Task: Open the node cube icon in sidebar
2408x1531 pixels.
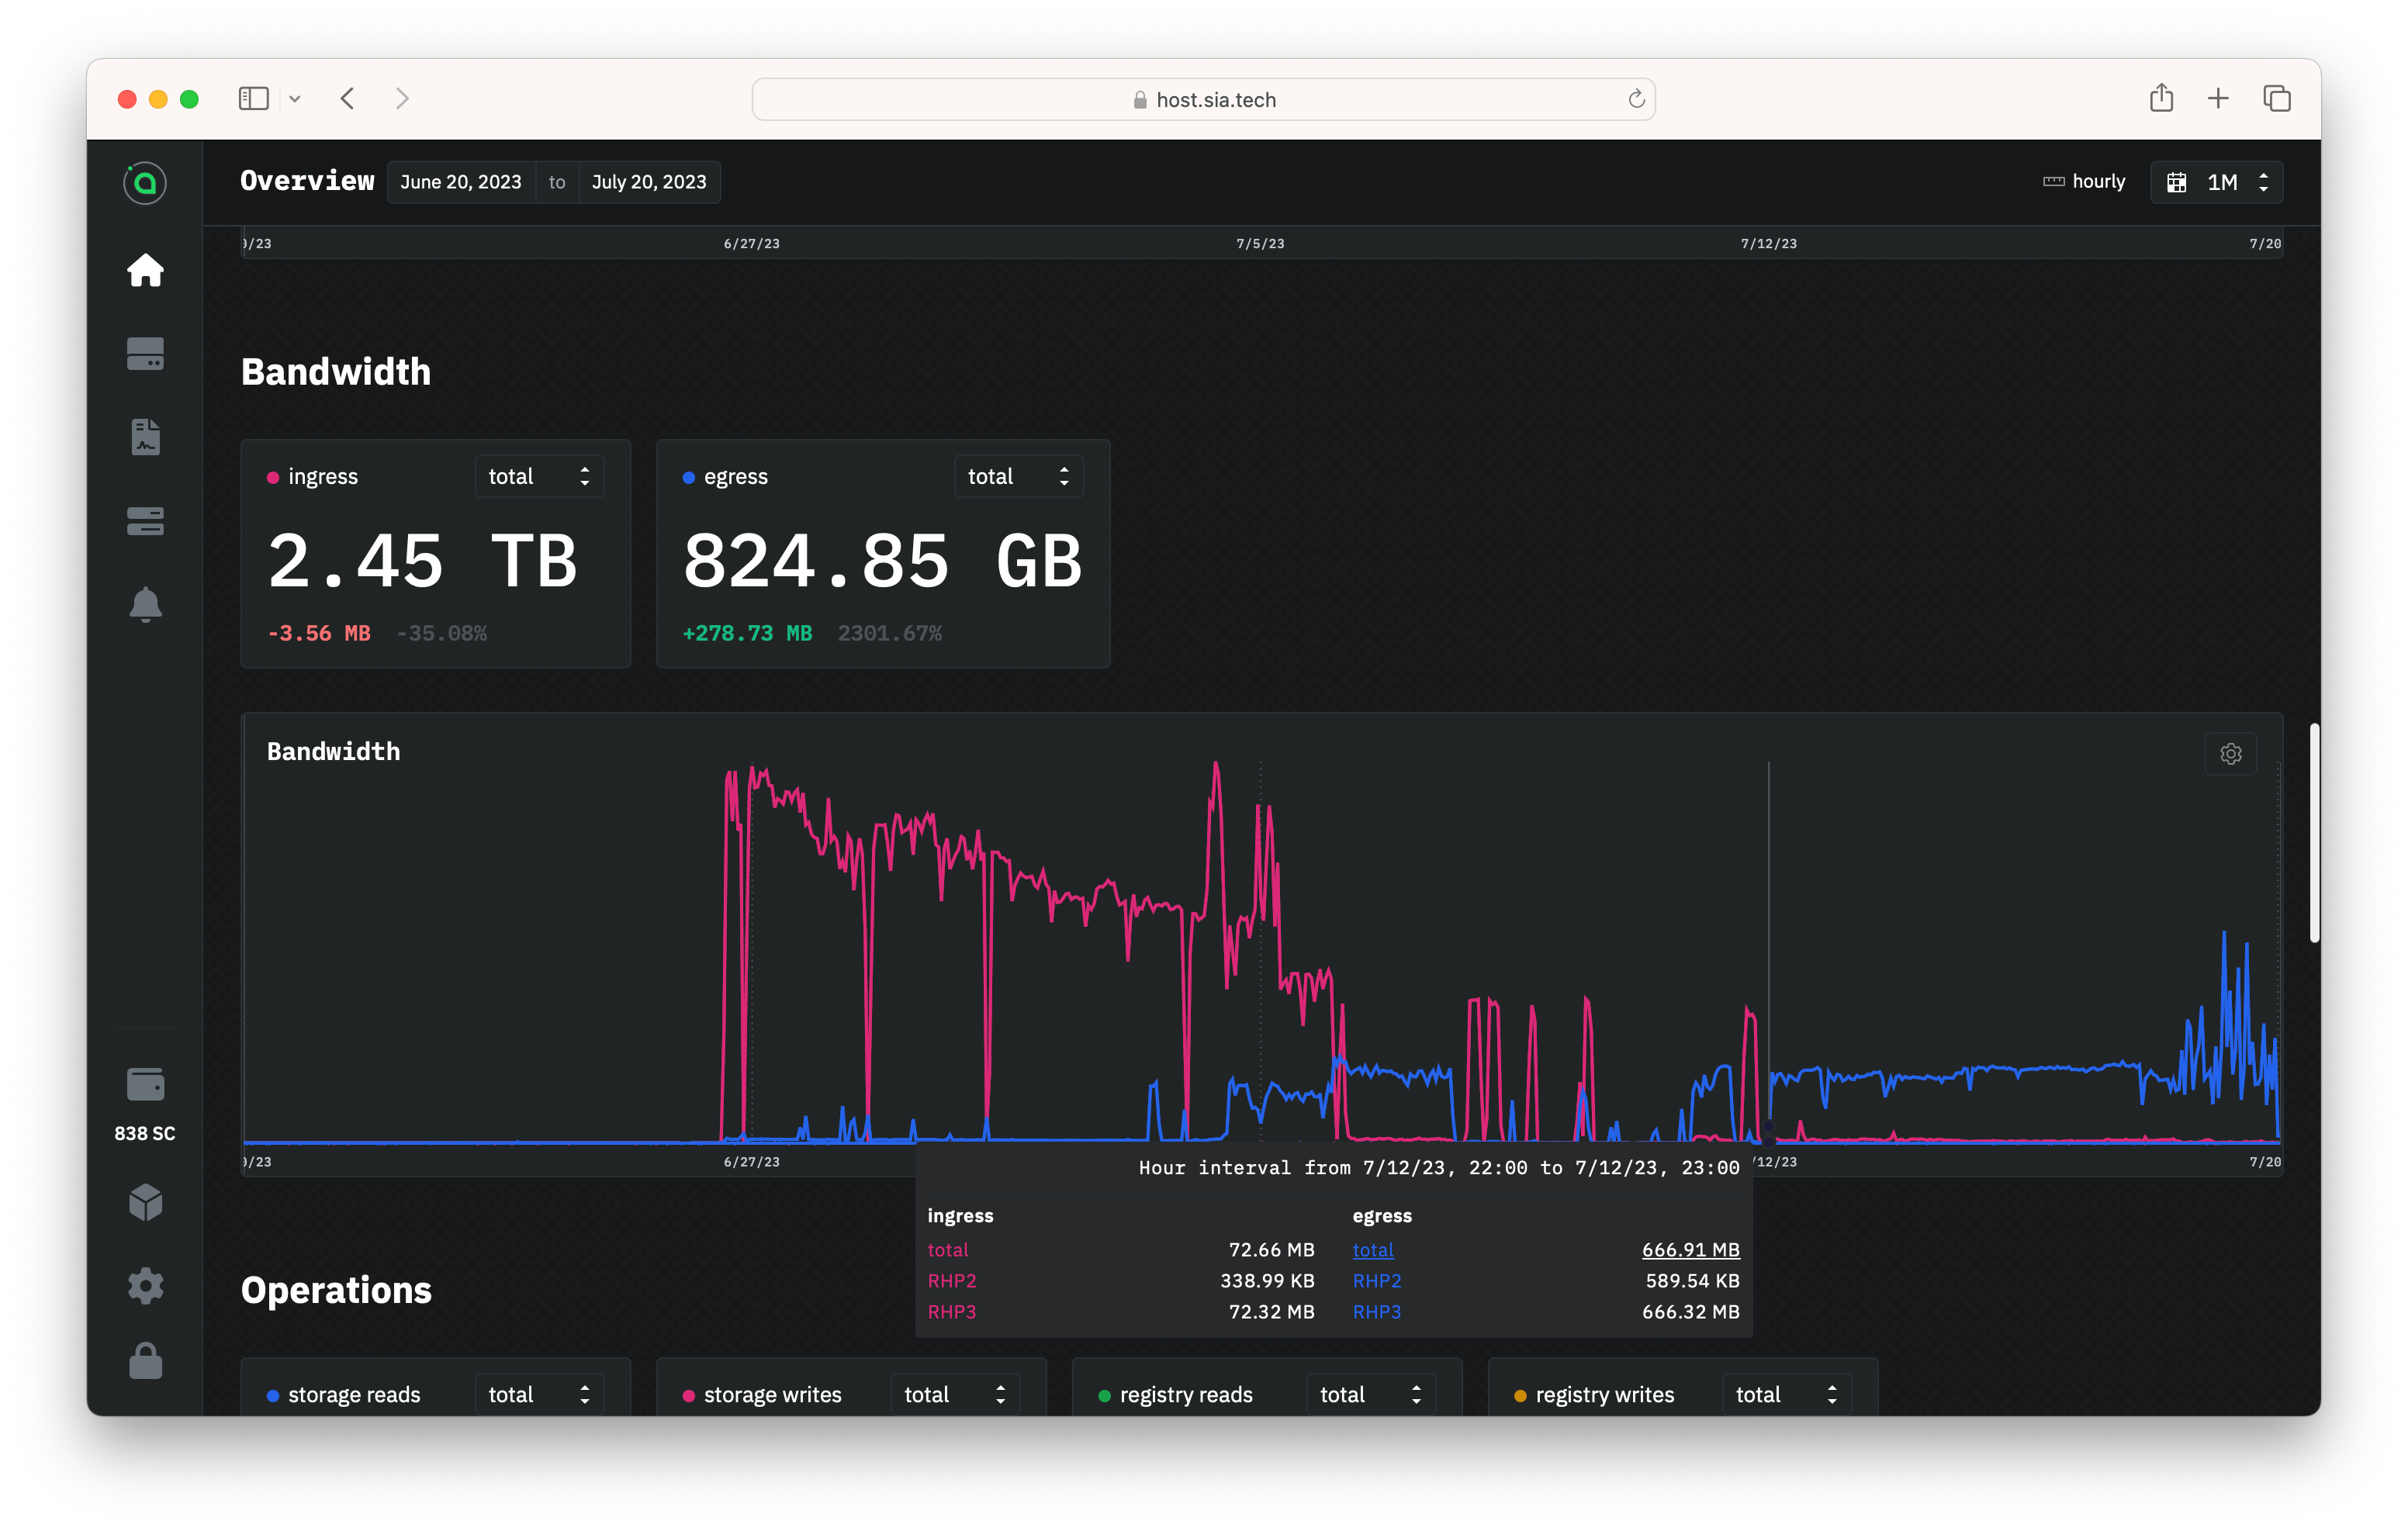Action: click(x=145, y=1202)
